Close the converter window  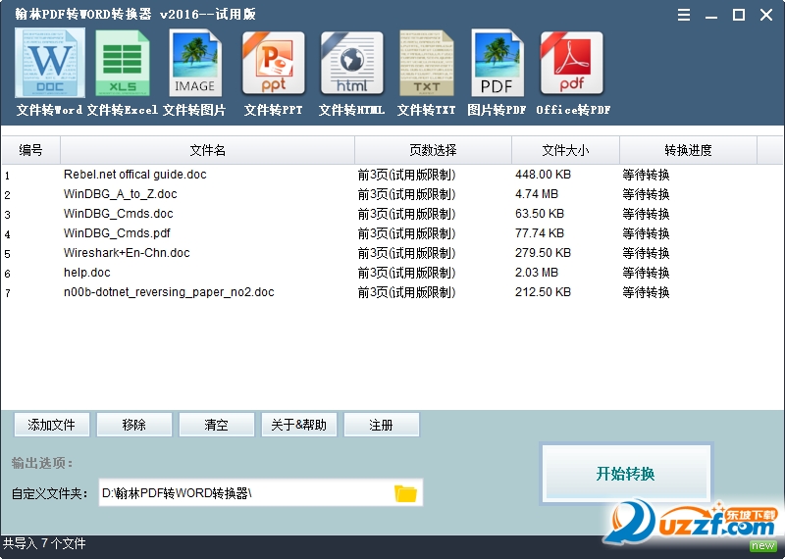pyautogui.click(x=766, y=15)
